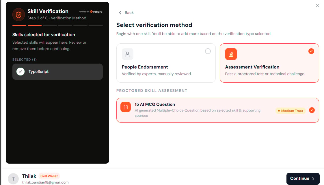Select the TypeScript skill row
324x185 pixels.
(x=57, y=72)
